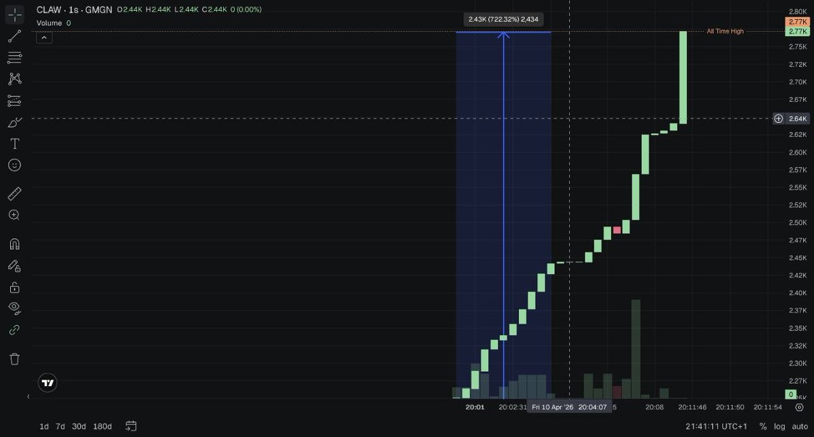Viewport: 814px width, 437px height.
Task: Toggle log scale mode
Action: click(780, 426)
